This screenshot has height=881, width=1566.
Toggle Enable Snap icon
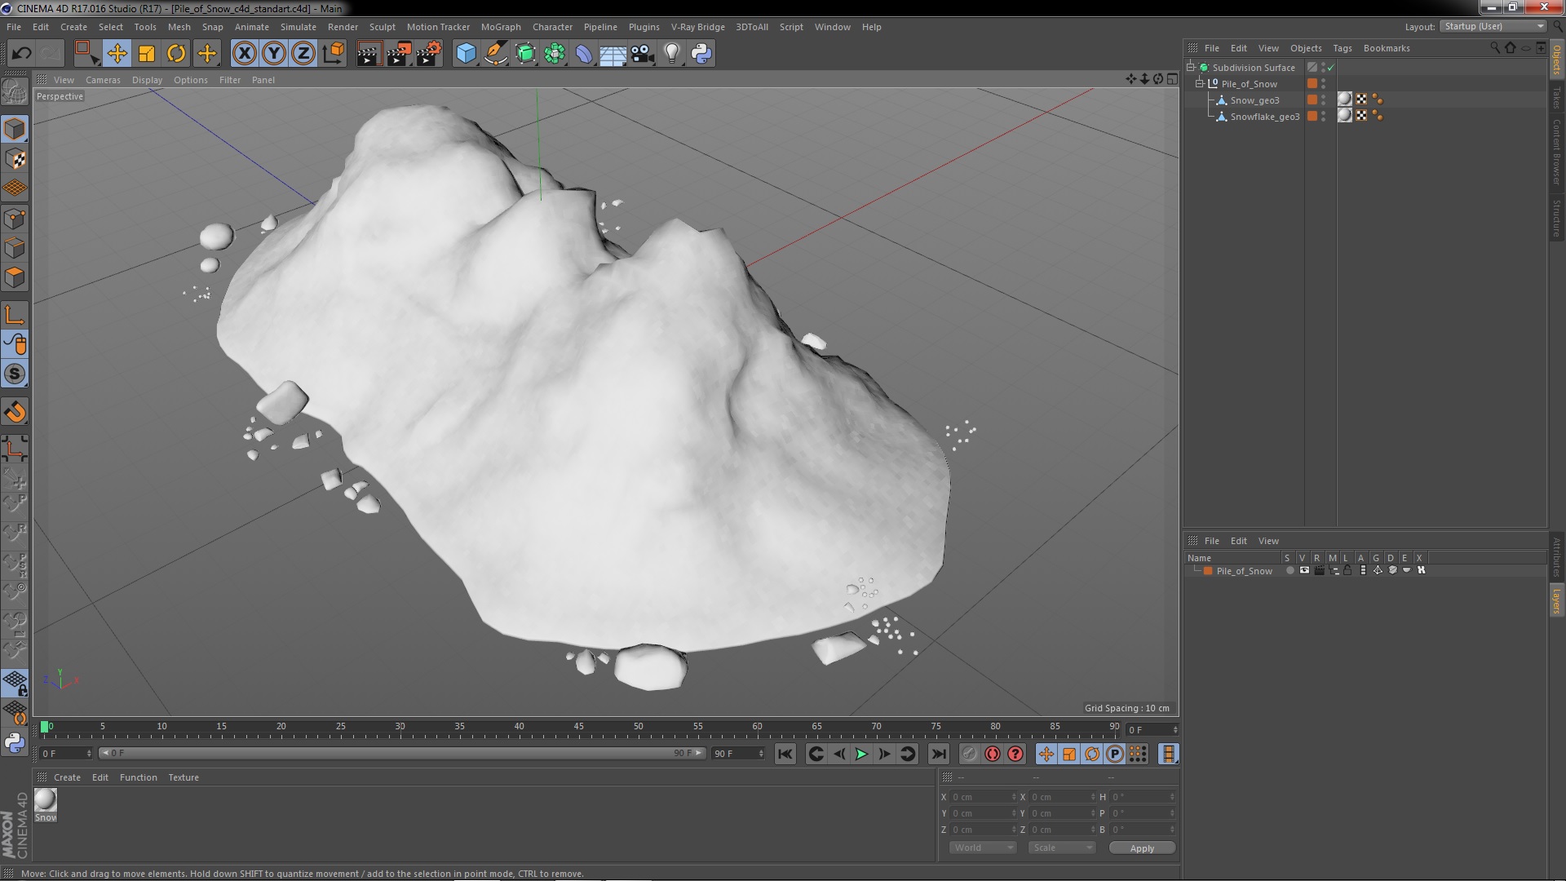pyautogui.click(x=15, y=374)
